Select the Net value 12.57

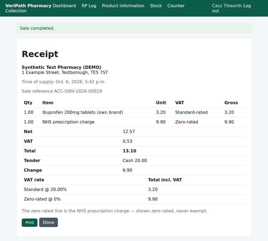click(x=129, y=132)
